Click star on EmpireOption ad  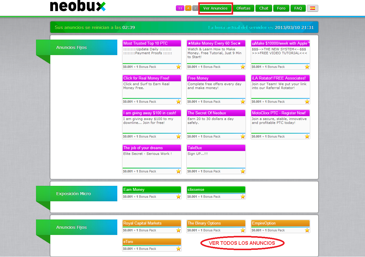(x=307, y=230)
